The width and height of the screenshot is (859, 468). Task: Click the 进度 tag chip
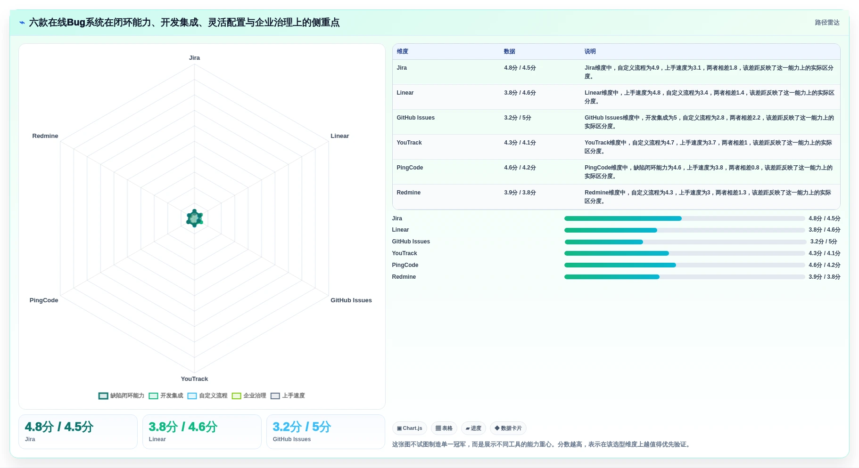(x=473, y=428)
